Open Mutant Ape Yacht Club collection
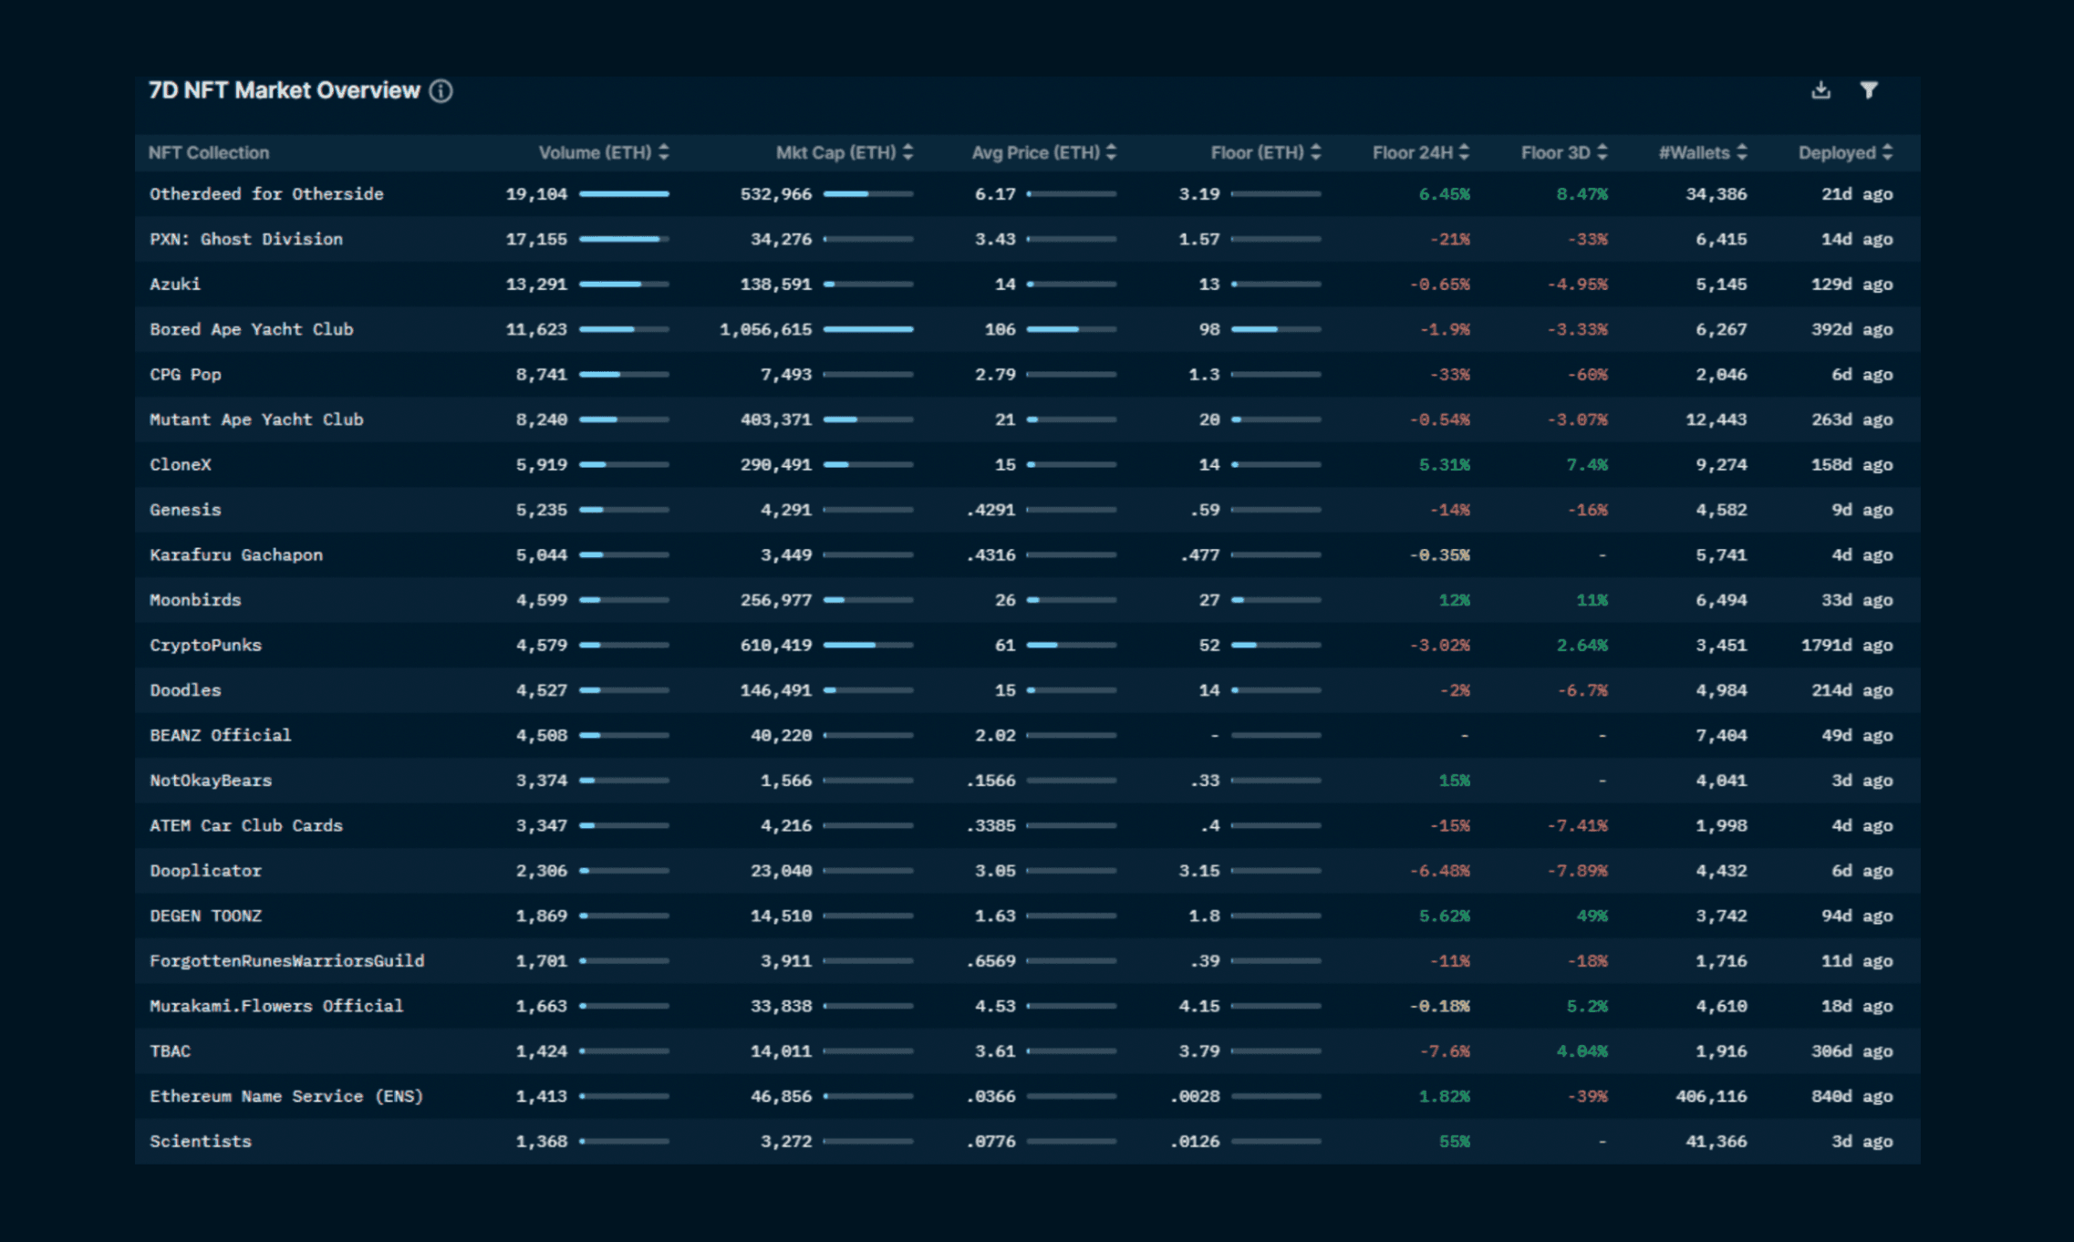2074x1242 pixels. pos(256,419)
